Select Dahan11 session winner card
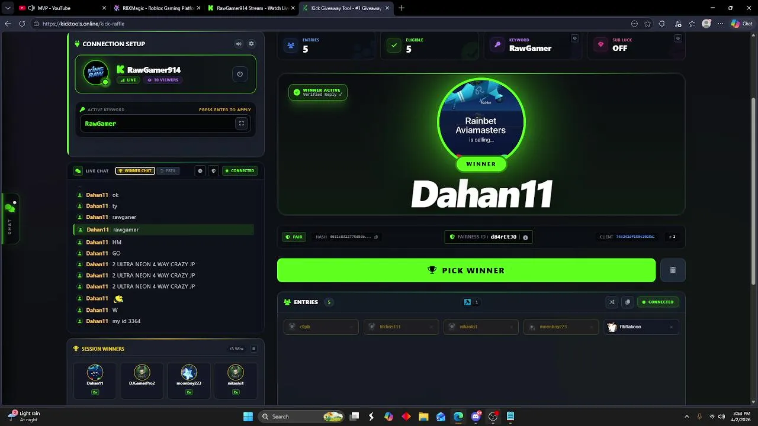This screenshot has width=758, height=426. pyautogui.click(x=95, y=380)
